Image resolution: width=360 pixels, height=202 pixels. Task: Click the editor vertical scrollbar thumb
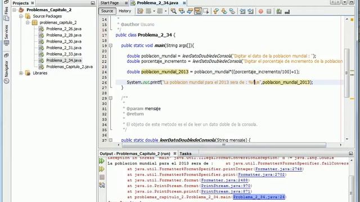tap(346, 73)
